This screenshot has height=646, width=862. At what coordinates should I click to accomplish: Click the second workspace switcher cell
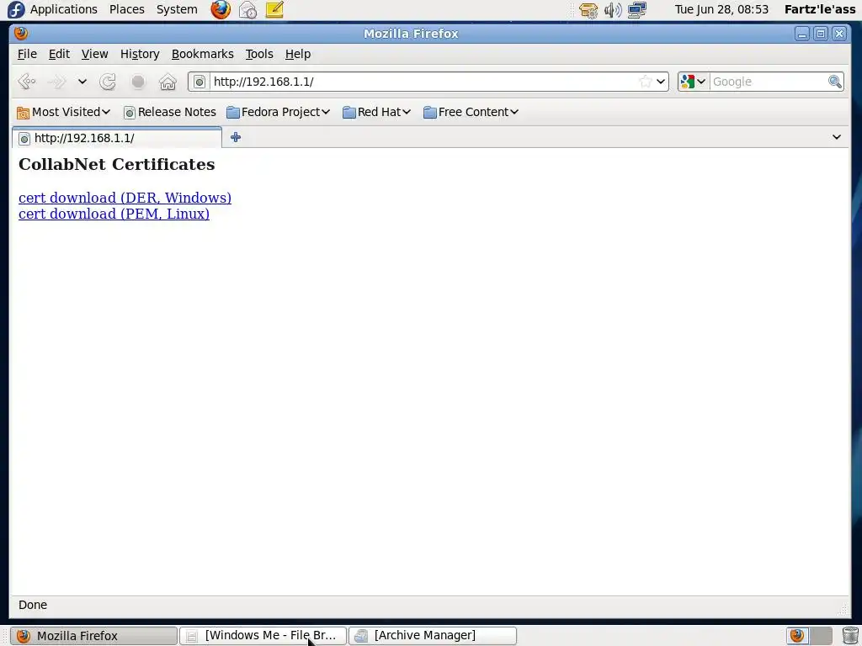tap(821, 636)
